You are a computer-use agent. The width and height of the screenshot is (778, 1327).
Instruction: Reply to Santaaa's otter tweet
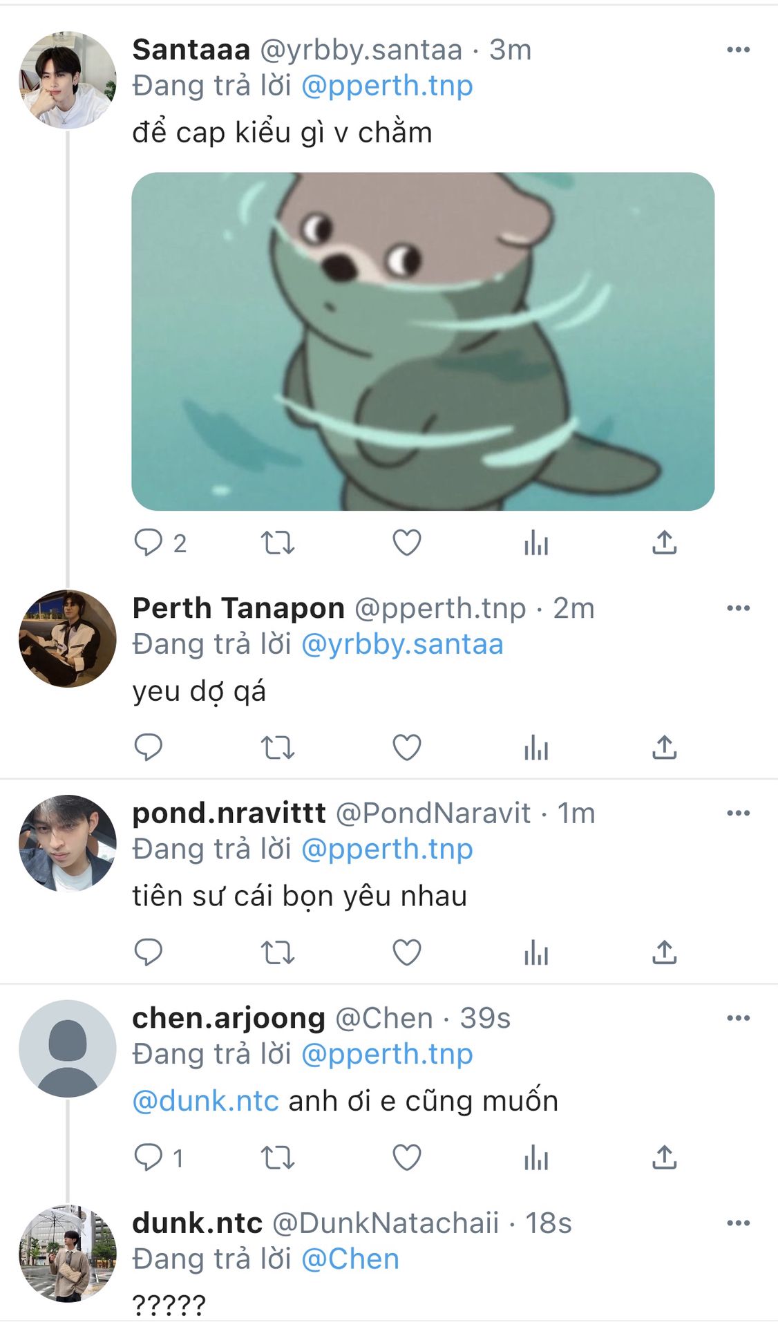[148, 543]
